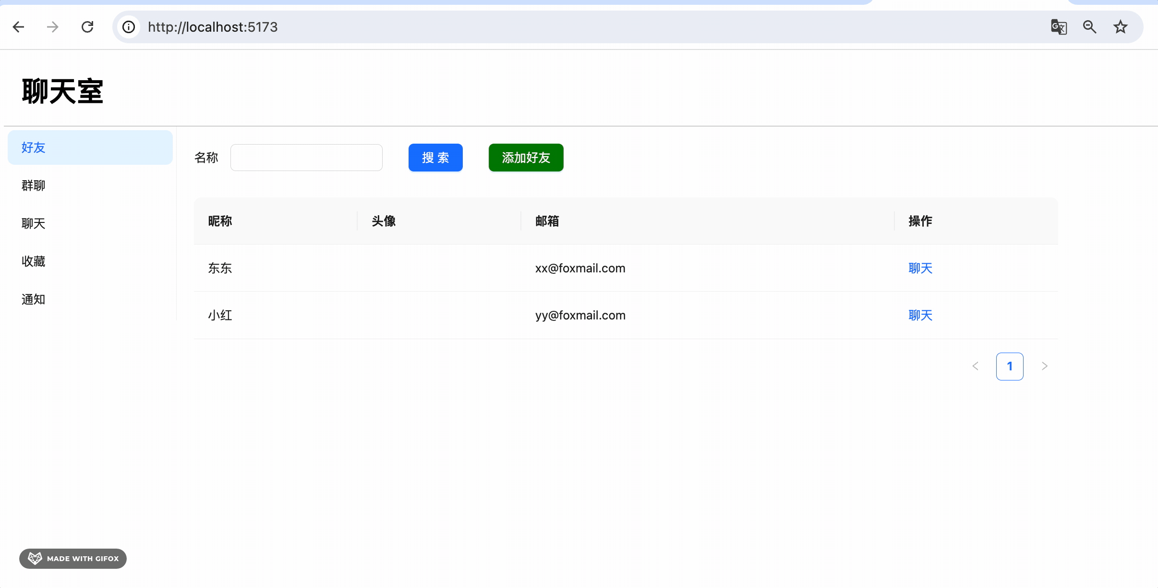Reload the page with refresh icon
Screen dimensions: 1158x588
[87, 27]
